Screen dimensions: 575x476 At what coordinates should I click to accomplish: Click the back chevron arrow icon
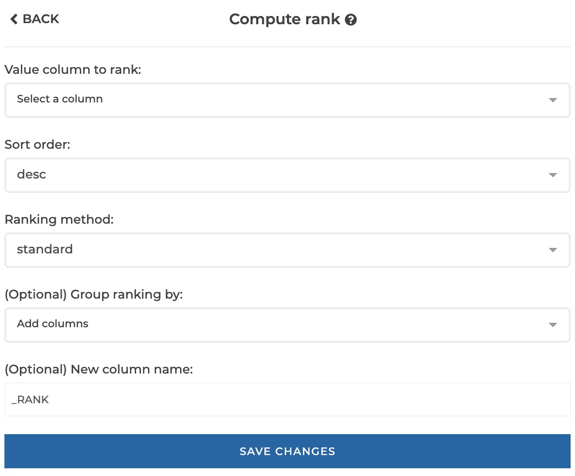(x=14, y=19)
